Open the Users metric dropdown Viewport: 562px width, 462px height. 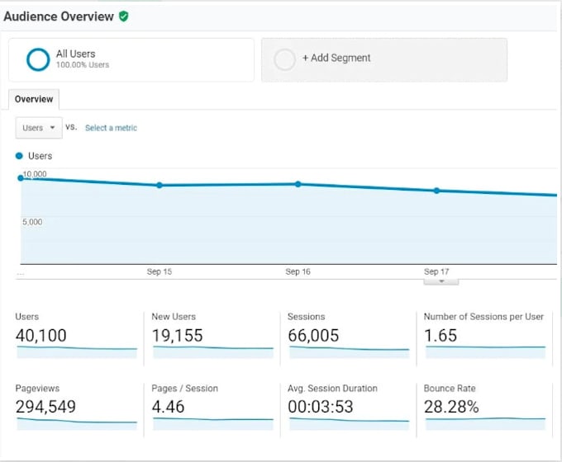(40, 128)
